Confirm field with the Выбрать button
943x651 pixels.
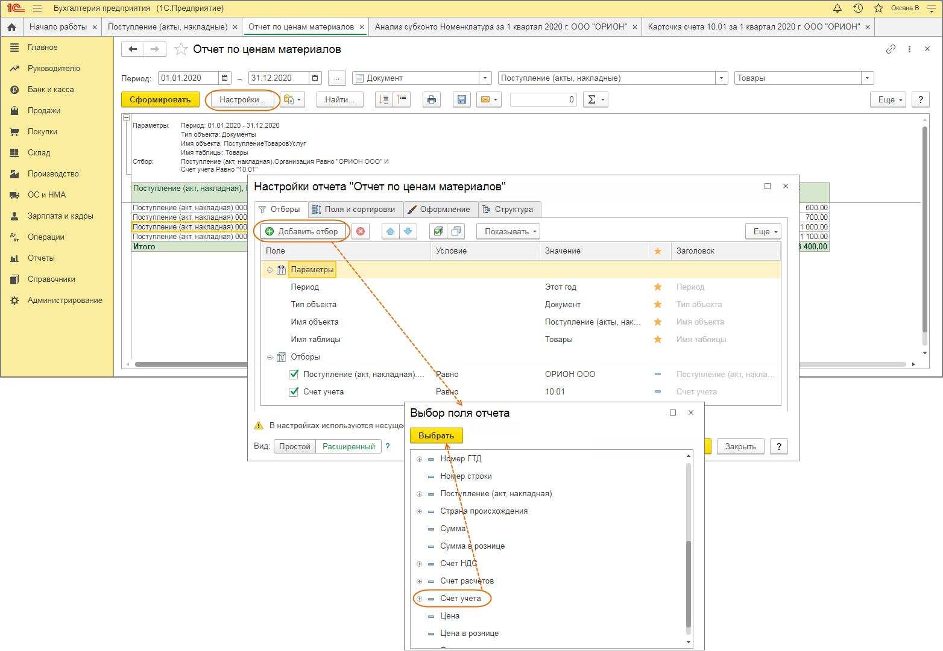(x=437, y=436)
